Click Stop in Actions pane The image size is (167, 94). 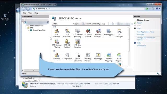[139, 28]
